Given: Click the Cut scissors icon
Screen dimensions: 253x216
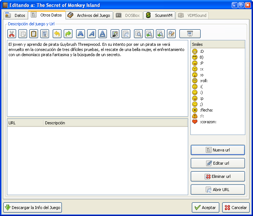Looking at the screenshot, I should (12, 34).
